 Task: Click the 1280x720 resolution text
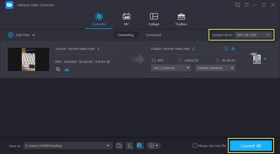(x=191, y=61)
